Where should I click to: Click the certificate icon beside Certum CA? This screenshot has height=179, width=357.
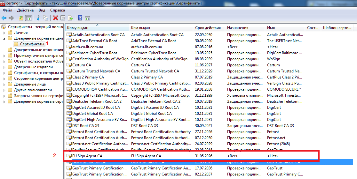click(x=69, y=65)
